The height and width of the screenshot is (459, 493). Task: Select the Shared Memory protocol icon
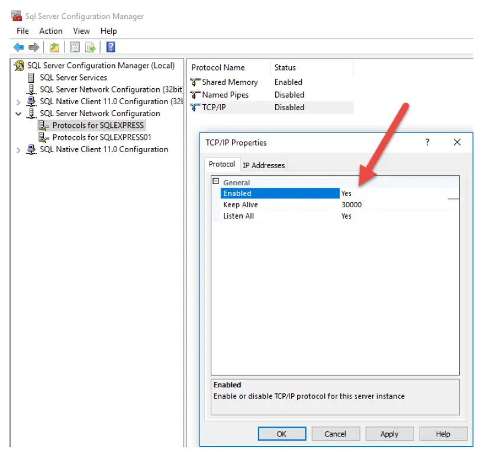tap(195, 82)
